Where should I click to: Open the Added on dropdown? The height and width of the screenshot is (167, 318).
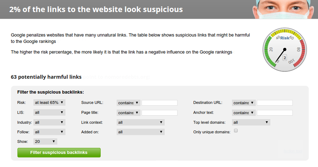pyautogui.click(x=141, y=132)
